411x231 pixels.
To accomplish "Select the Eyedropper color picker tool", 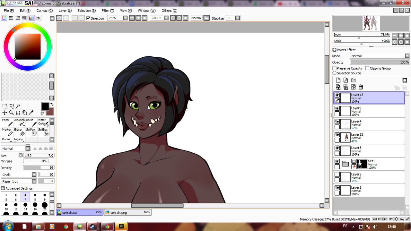I will [31, 113].
